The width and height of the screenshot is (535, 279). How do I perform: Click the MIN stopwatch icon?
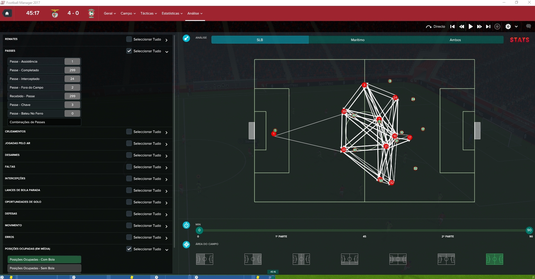(186, 225)
